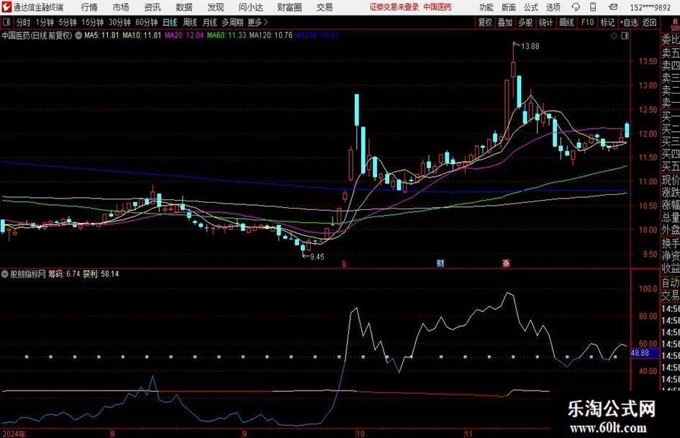This screenshot has height=438, width=680.
Task: Click the 标记 mark button
Action: tap(607, 22)
